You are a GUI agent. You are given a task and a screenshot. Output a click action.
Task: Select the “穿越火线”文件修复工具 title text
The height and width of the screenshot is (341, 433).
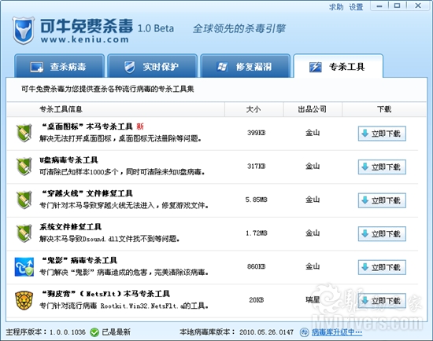coord(87,193)
